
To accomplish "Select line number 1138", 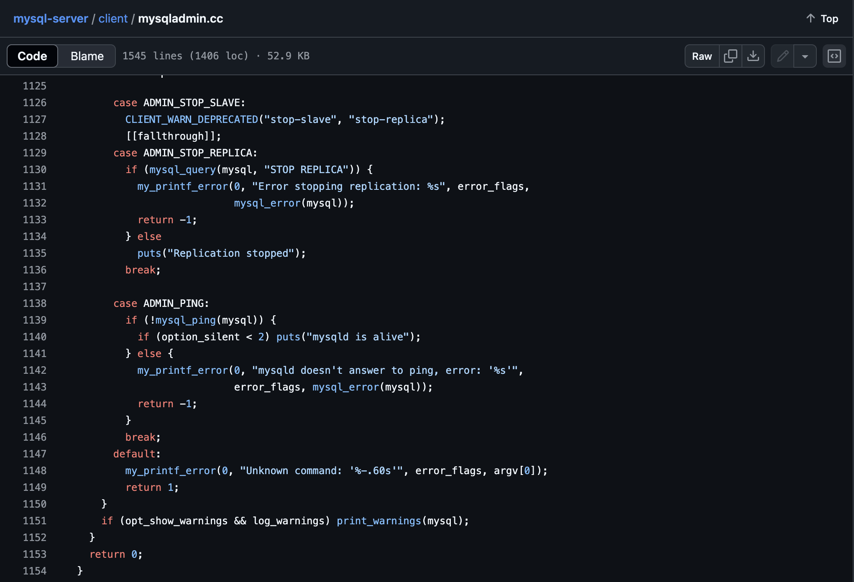I will point(34,304).
